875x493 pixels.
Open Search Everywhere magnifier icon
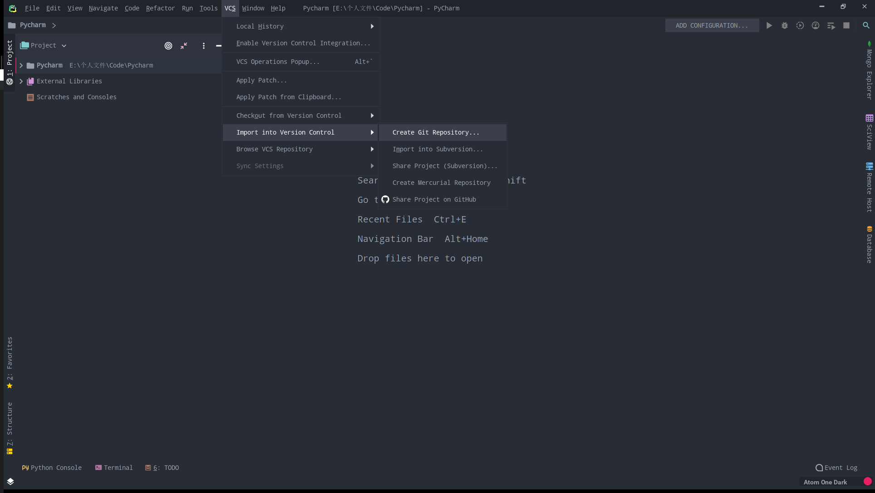pyautogui.click(x=866, y=25)
